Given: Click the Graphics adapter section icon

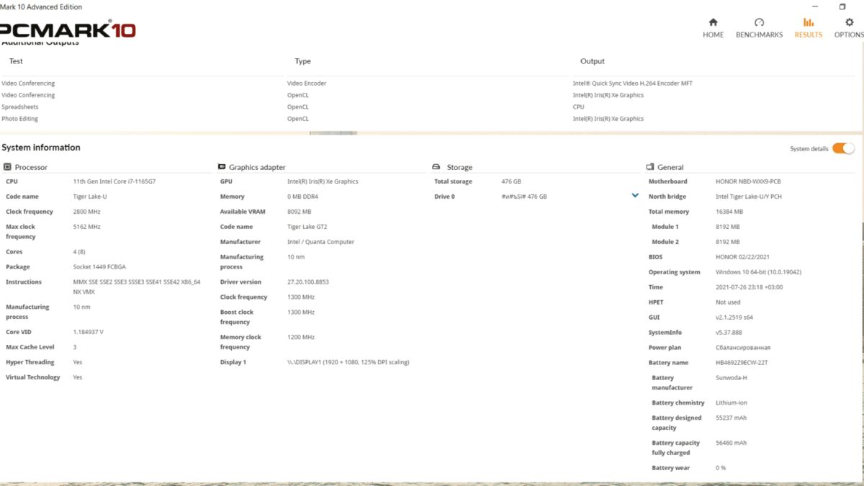Looking at the screenshot, I should pos(222,167).
